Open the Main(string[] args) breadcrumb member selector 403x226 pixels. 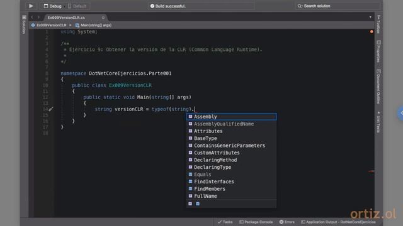tap(94, 25)
